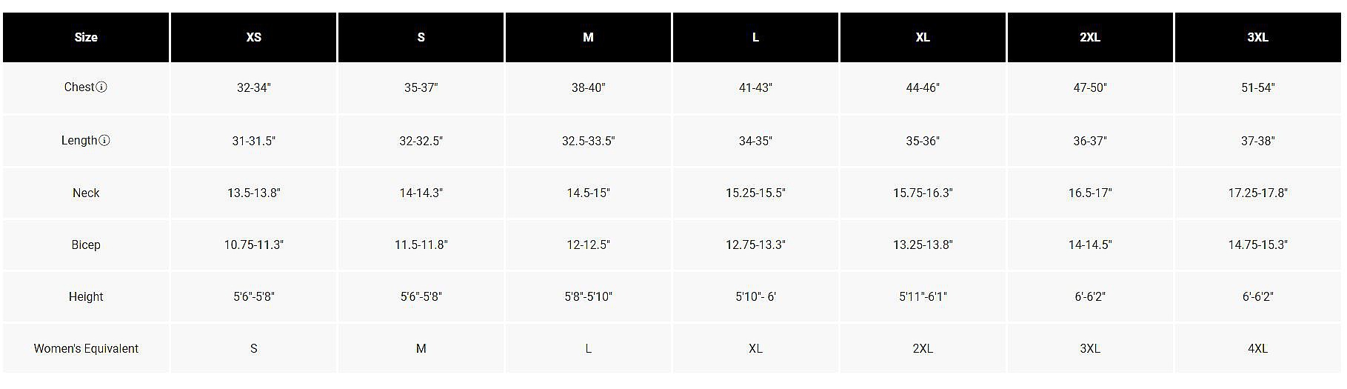Viewport: 1347px width, 389px height.
Task: Click the info icon next to Chest
Action: 102,87
